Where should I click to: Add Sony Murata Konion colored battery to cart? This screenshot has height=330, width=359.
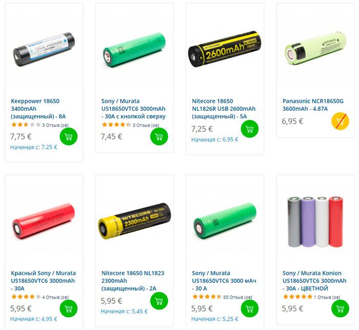click(x=340, y=308)
